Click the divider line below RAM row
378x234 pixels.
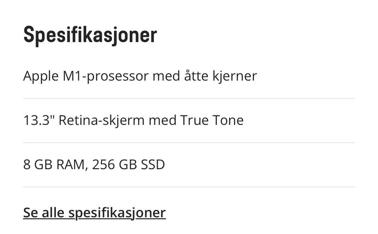(189, 187)
